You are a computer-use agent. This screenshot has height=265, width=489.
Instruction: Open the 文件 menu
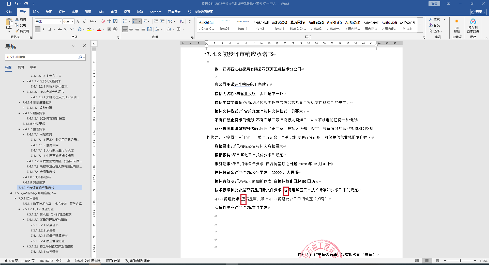click(x=9, y=12)
